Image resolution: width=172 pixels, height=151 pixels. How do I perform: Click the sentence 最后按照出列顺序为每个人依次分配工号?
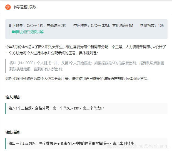[77, 79]
